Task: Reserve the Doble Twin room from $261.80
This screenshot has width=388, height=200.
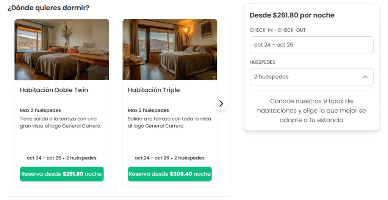Action: pos(62,174)
